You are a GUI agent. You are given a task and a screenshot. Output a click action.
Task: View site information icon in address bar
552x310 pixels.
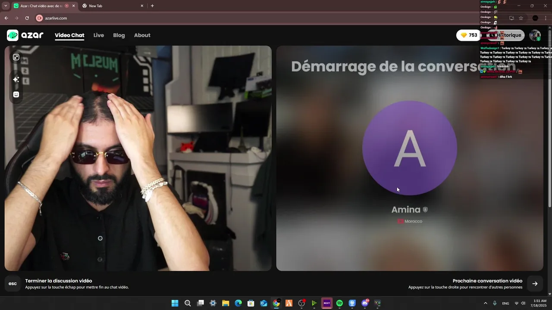point(39,18)
